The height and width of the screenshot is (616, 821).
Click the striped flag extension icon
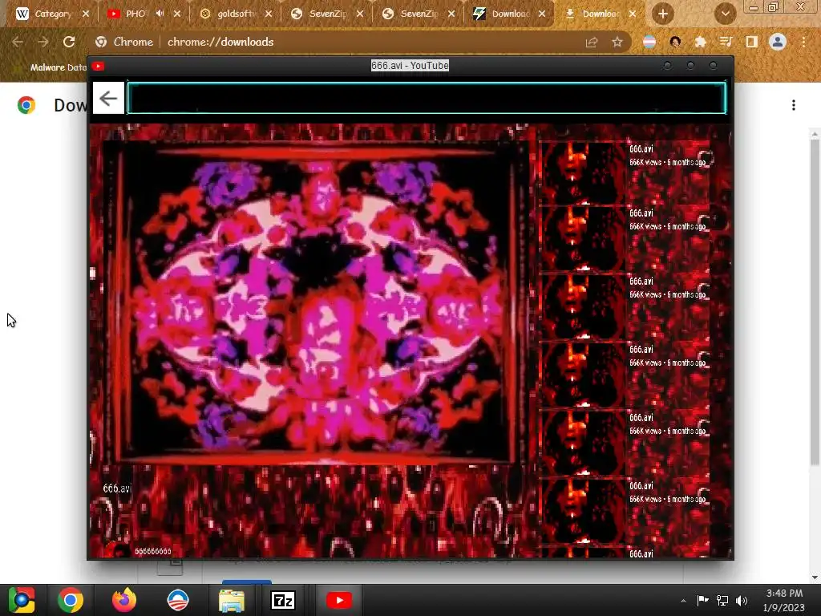click(649, 42)
